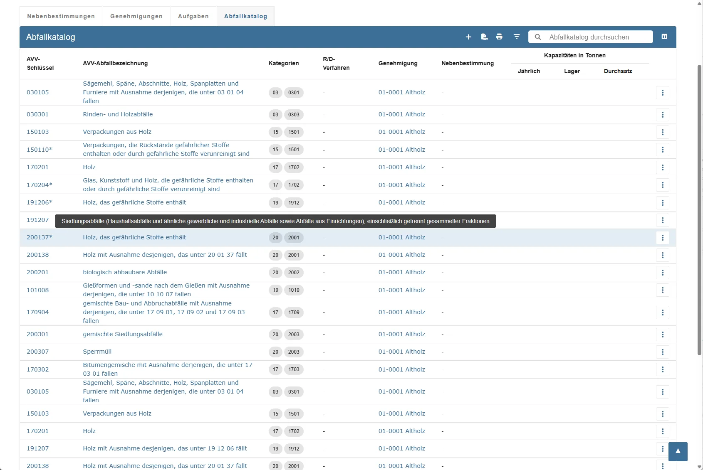Switch to the Nebenbestimmungen tab
The image size is (703, 470).
click(x=61, y=16)
